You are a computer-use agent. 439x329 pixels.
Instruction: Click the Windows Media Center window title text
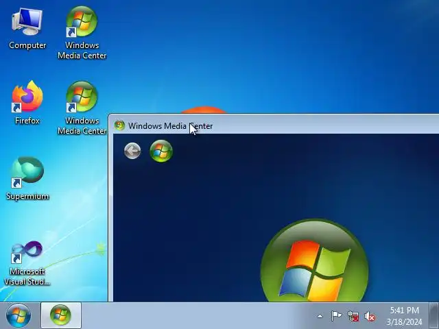(170, 126)
